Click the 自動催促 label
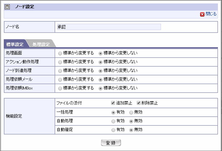 click(65, 130)
